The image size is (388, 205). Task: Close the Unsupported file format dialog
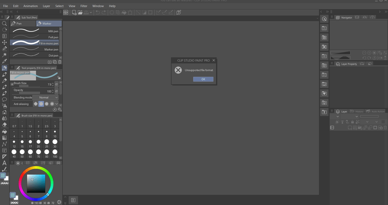coord(213,60)
